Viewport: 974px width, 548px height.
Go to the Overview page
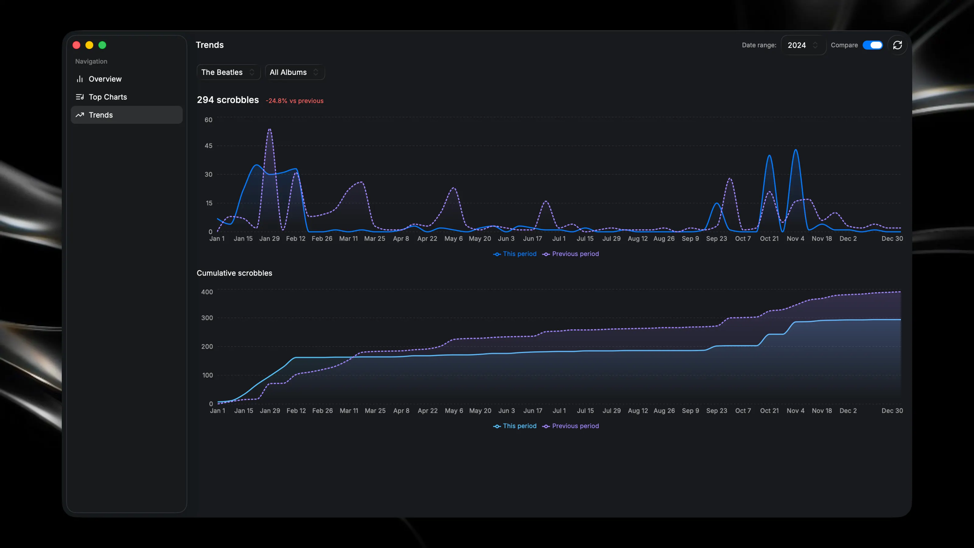click(127, 79)
